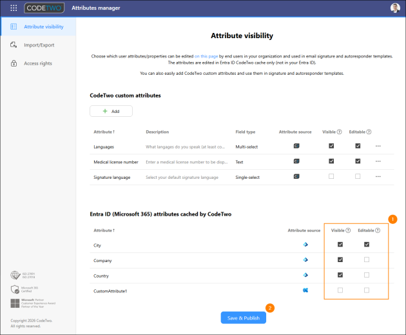Sort custom attributes by Attribute column
The width and height of the screenshot is (406, 335).
point(104,132)
